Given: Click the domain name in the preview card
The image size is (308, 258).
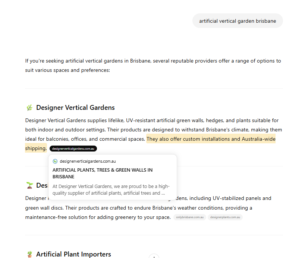Looking at the screenshot, I should (88, 161).
